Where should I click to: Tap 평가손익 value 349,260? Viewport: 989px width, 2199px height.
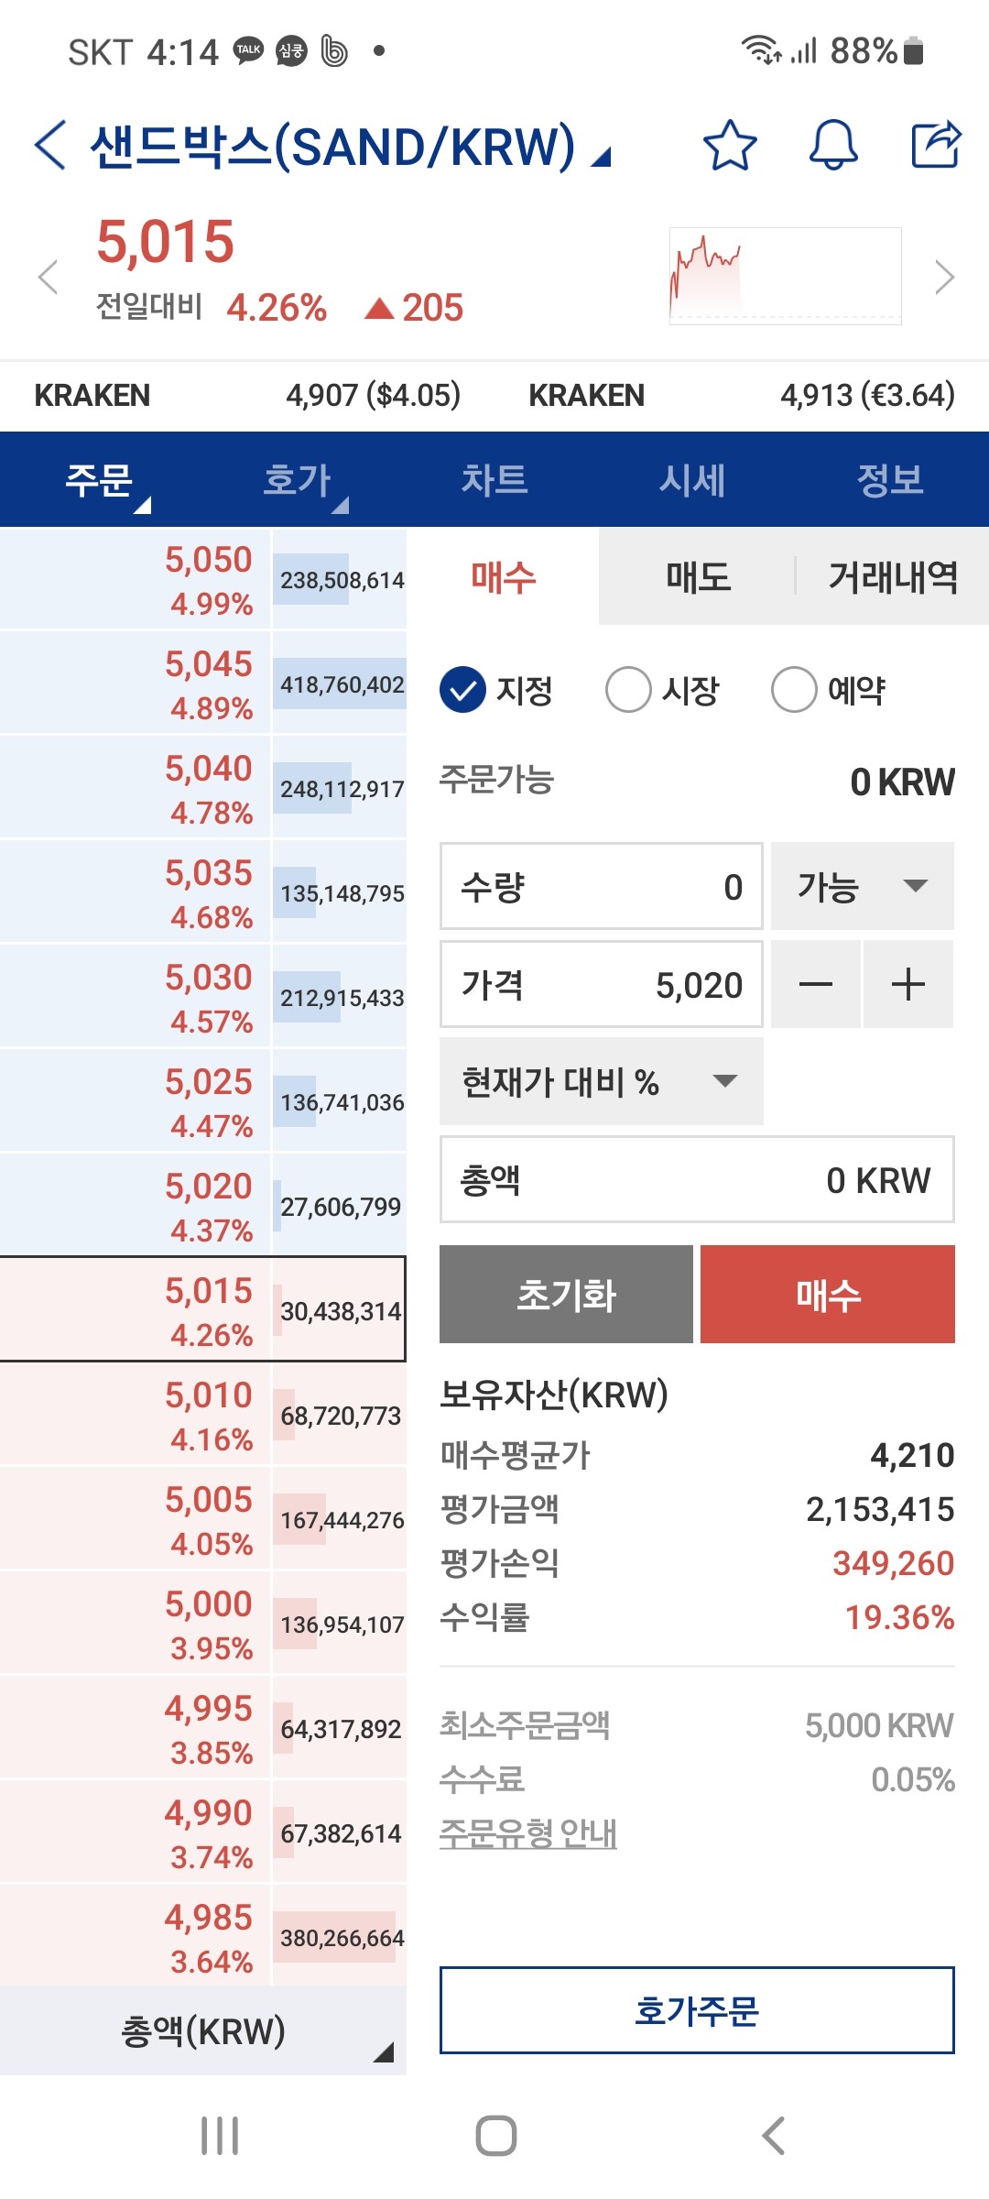tap(893, 1563)
